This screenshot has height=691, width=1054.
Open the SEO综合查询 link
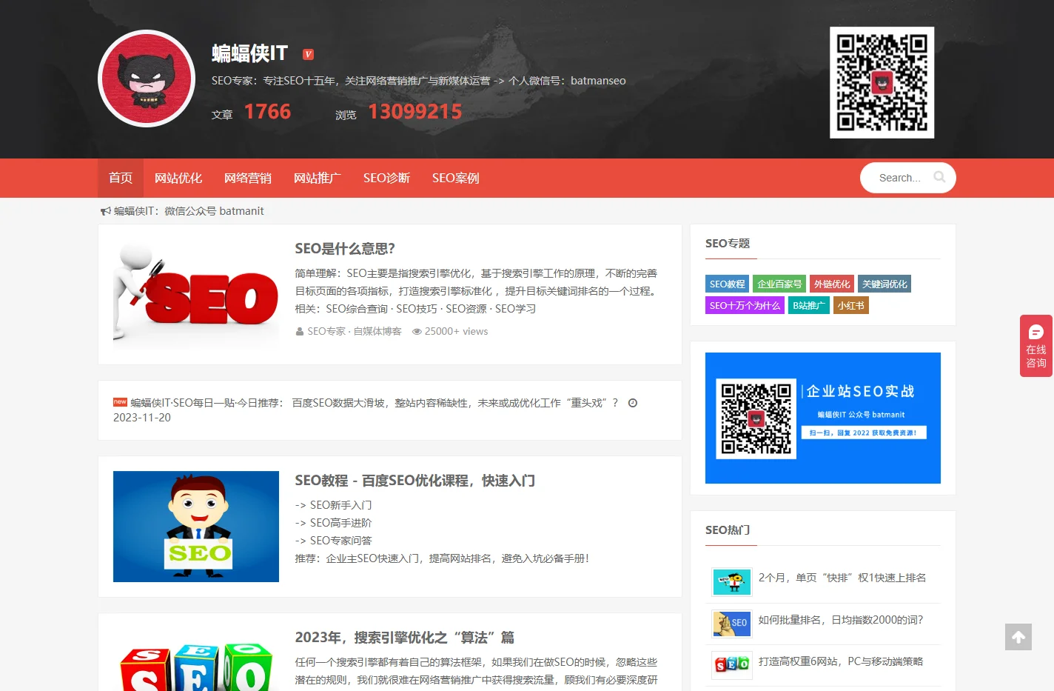pos(358,309)
